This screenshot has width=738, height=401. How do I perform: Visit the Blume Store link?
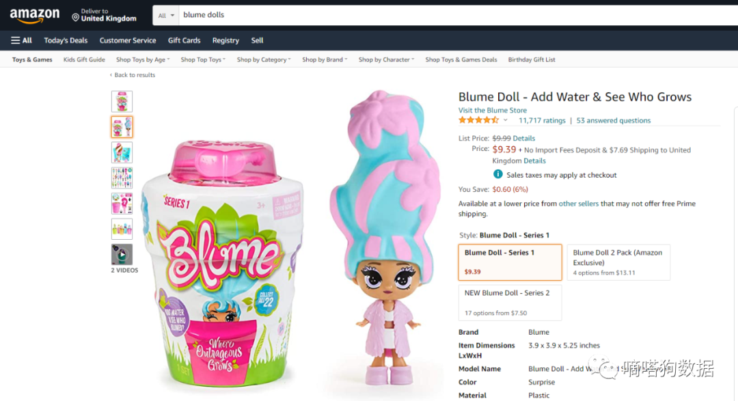492,110
